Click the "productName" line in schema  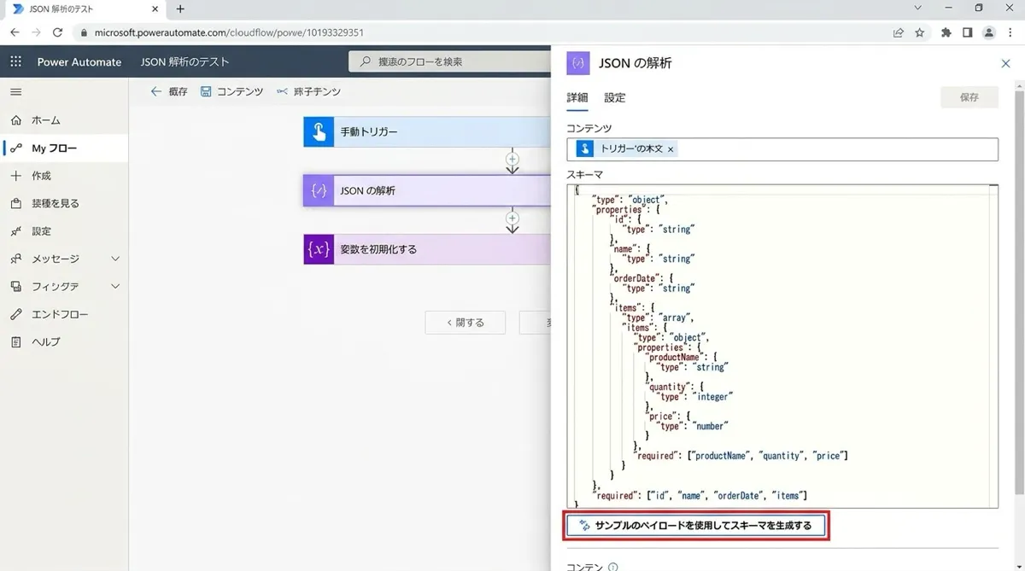tap(682, 357)
